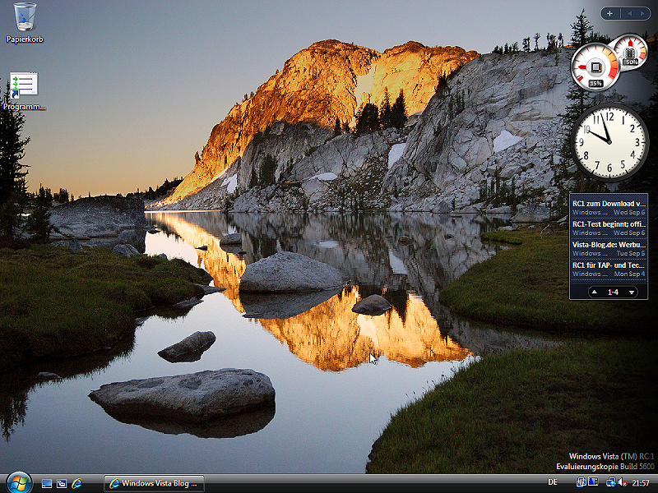658x493 pixels.
Task: Open the 'RC1 zum Download' feed headline
Action: 609,203
